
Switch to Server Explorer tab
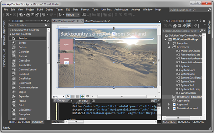[x=19, y=122]
